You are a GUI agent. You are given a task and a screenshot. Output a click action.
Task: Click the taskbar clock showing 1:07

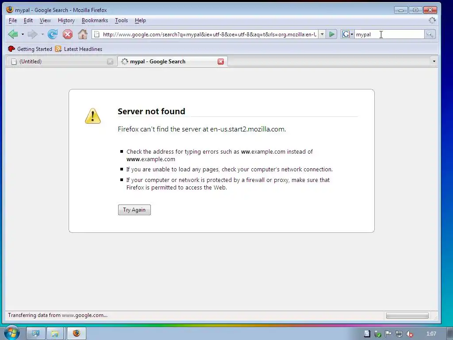tap(431, 334)
